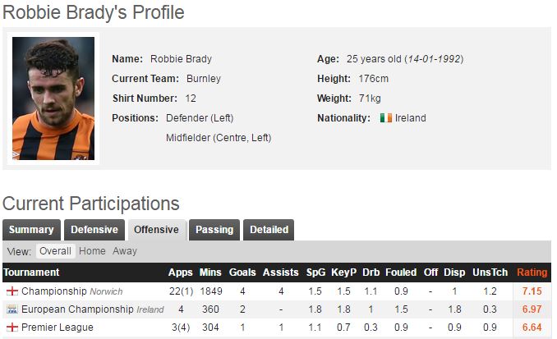
Task: Switch the view to Away
Action: click(125, 251)
